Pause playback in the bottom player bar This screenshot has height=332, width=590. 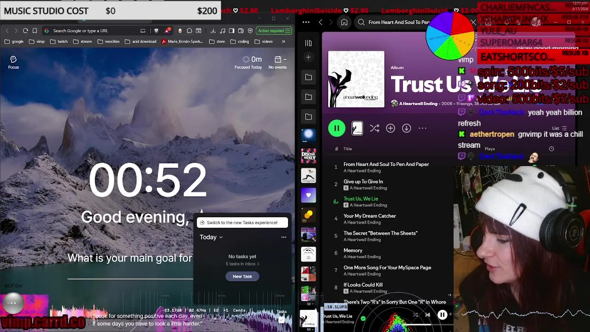click(442, 315)
